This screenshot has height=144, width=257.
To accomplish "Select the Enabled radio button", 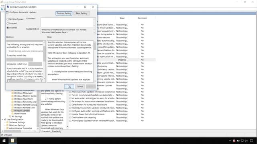I will click(x=8, y=23).
